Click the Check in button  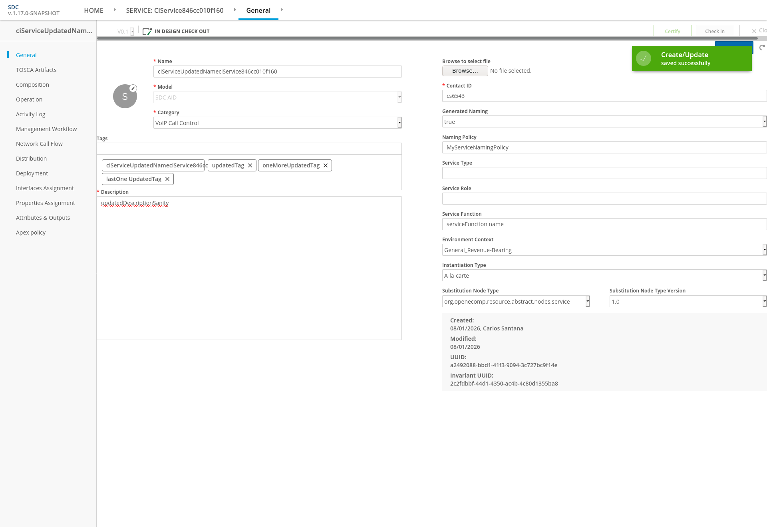pyautogui.click(x=715, y=31)
